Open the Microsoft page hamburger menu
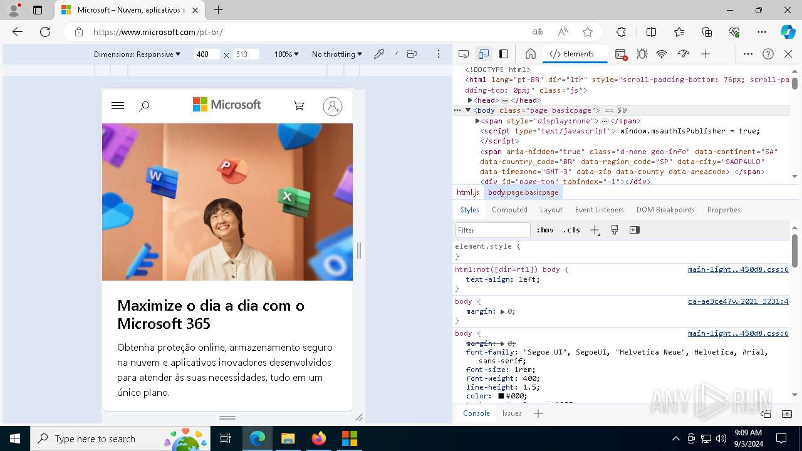 click(x=118, y=106)
